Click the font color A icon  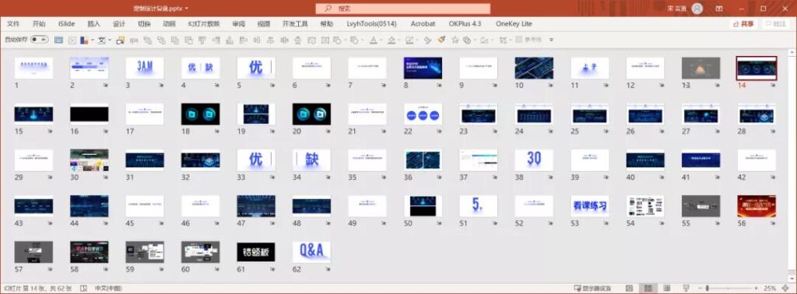point(373,40)
